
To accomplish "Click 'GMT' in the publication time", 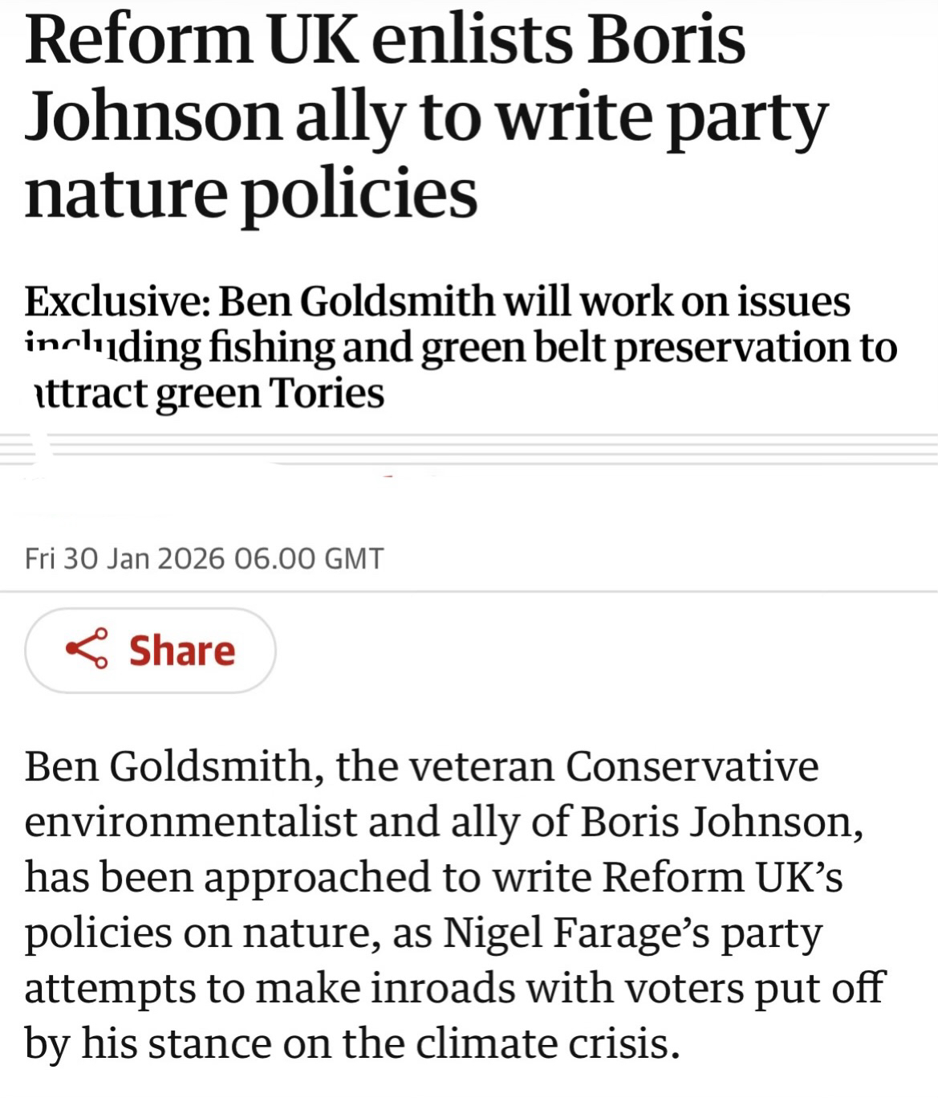I will pos(353,558).
